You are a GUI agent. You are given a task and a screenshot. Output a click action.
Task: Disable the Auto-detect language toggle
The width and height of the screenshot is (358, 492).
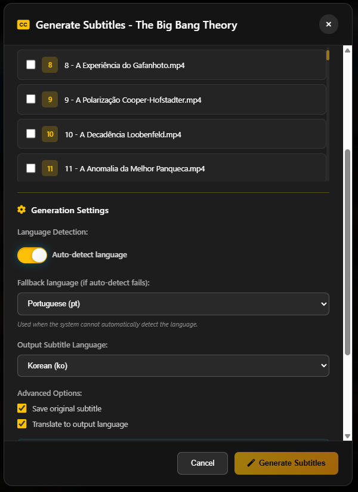(32, 255)
